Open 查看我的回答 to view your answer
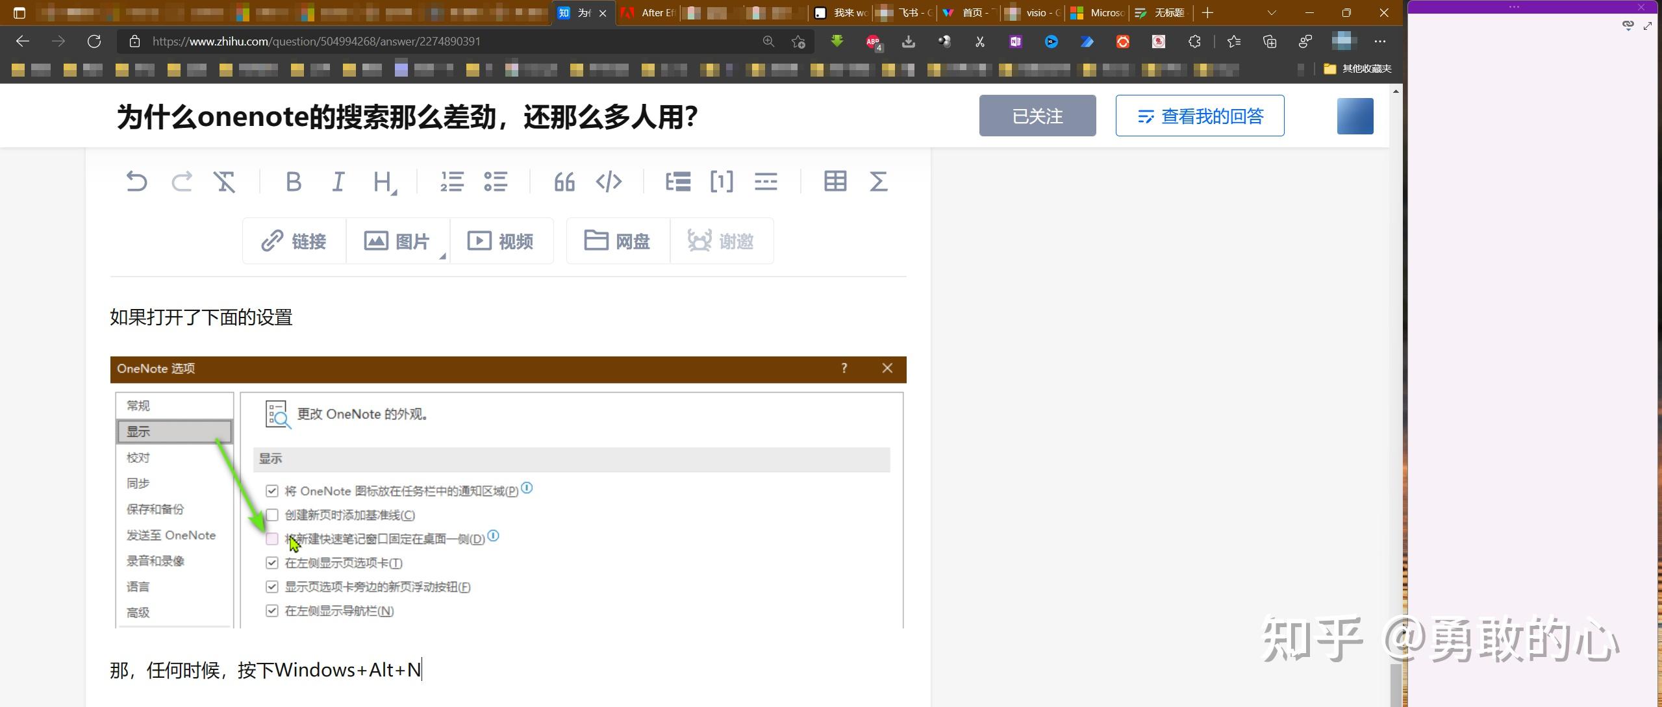This screenshot has width=1662, height=707. (x=1199, y=115)
